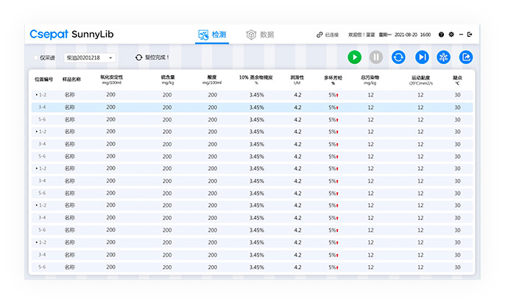505x304 pixels.
Task: Click the 氧化安定性 column header
Action: coord(111,78)
